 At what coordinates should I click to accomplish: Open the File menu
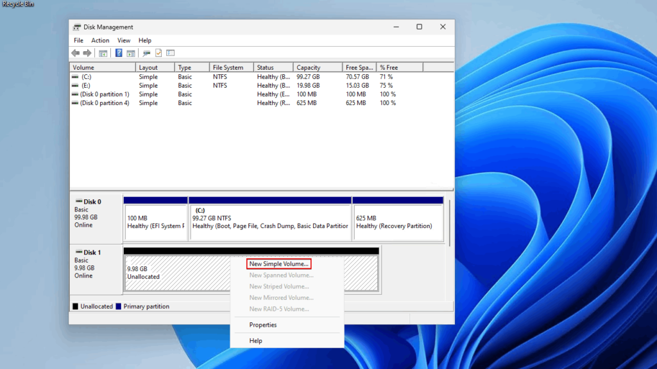click(x=78, y=40)
